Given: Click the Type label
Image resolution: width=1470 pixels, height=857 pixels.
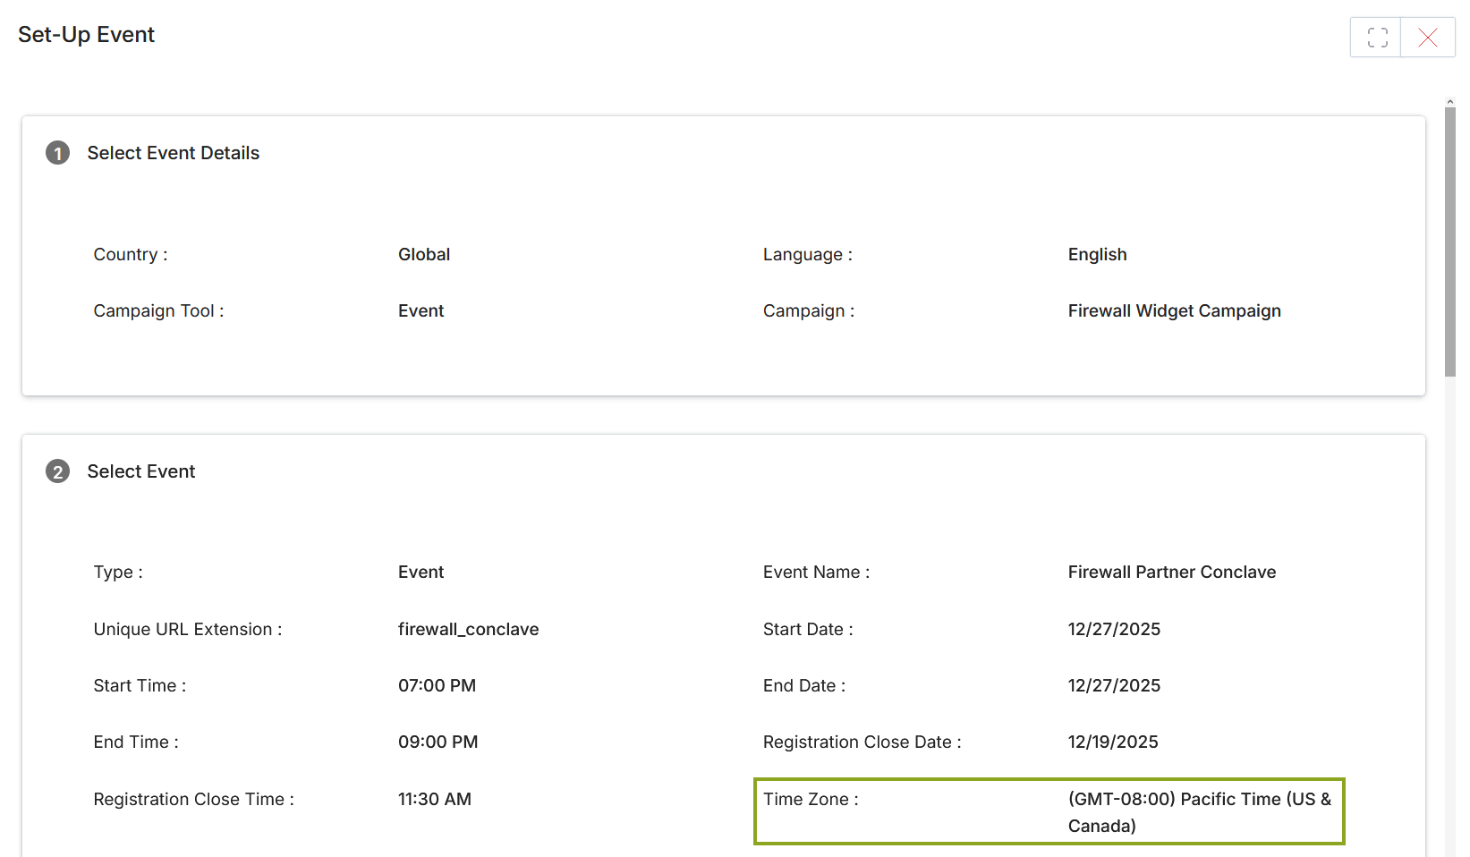Looking at the screenshot, I should point(118,573).
